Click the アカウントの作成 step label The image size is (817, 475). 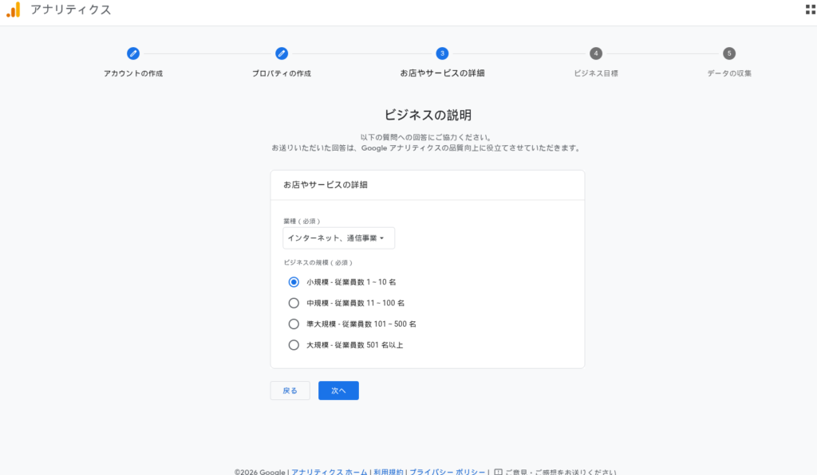click(x=133, y=73)
